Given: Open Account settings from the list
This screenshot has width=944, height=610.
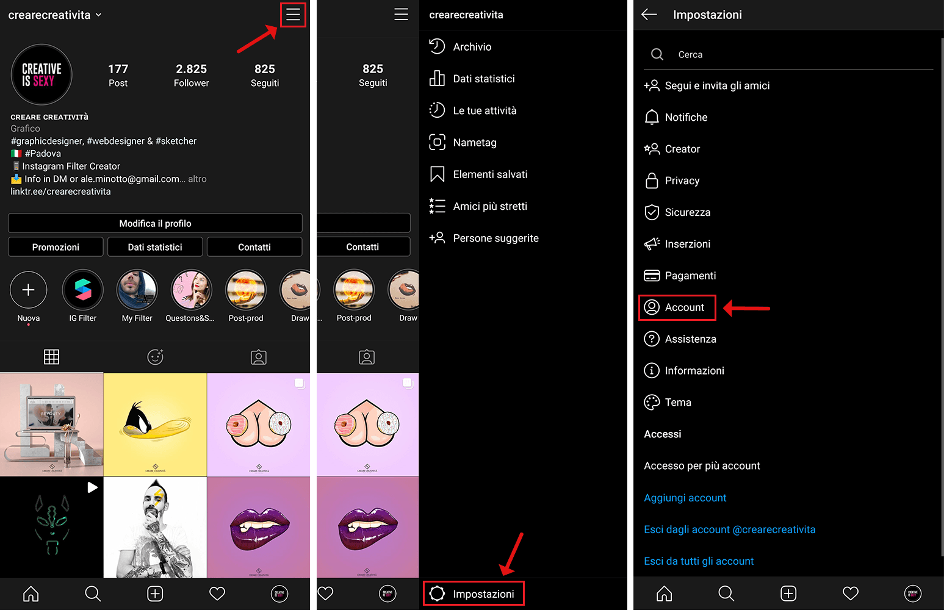Looking at the screenshot, I should [677, 307].
